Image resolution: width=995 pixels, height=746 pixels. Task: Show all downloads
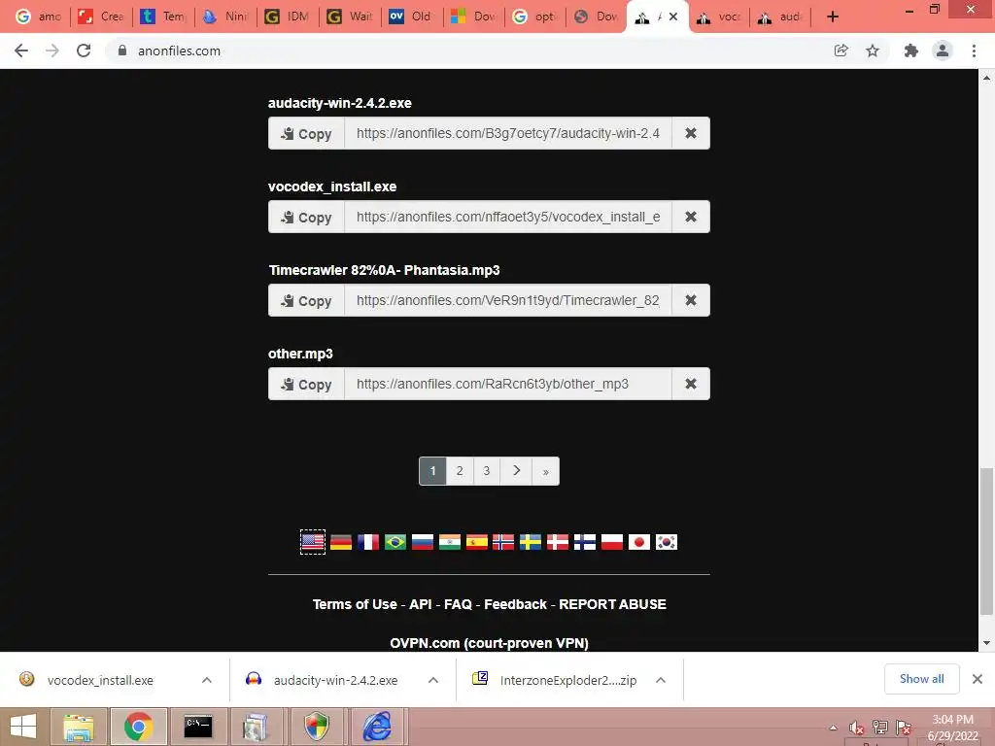[921, 679]
